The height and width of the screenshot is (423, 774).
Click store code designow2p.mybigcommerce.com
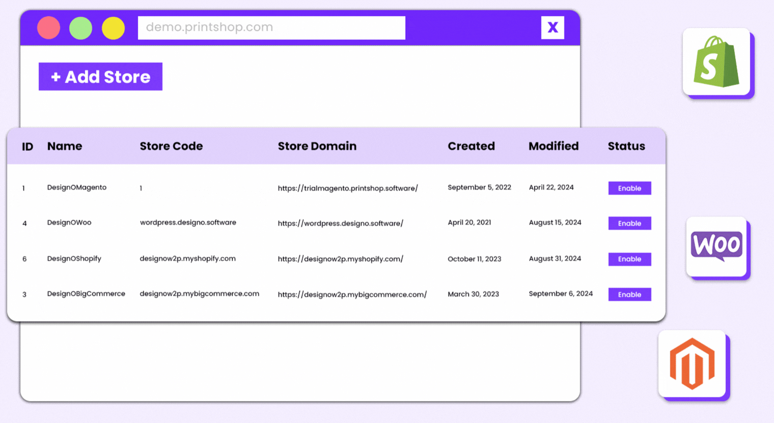[x=200, y=294]
